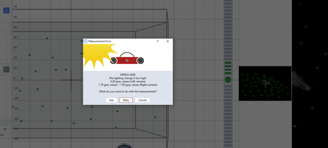The image size is (328, 148).
Task: Click the red sensor illustration's center projector
Action: (127, 60)
